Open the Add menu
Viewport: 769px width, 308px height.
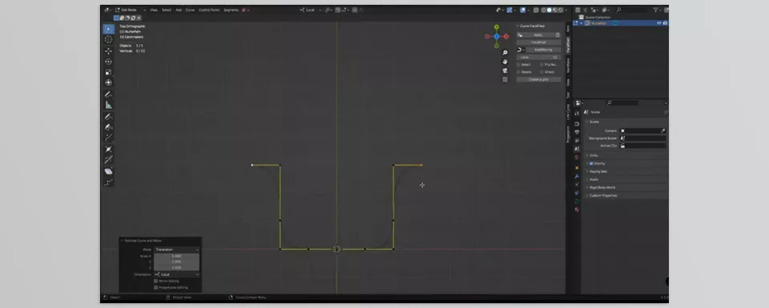click(x=179, y=10)
